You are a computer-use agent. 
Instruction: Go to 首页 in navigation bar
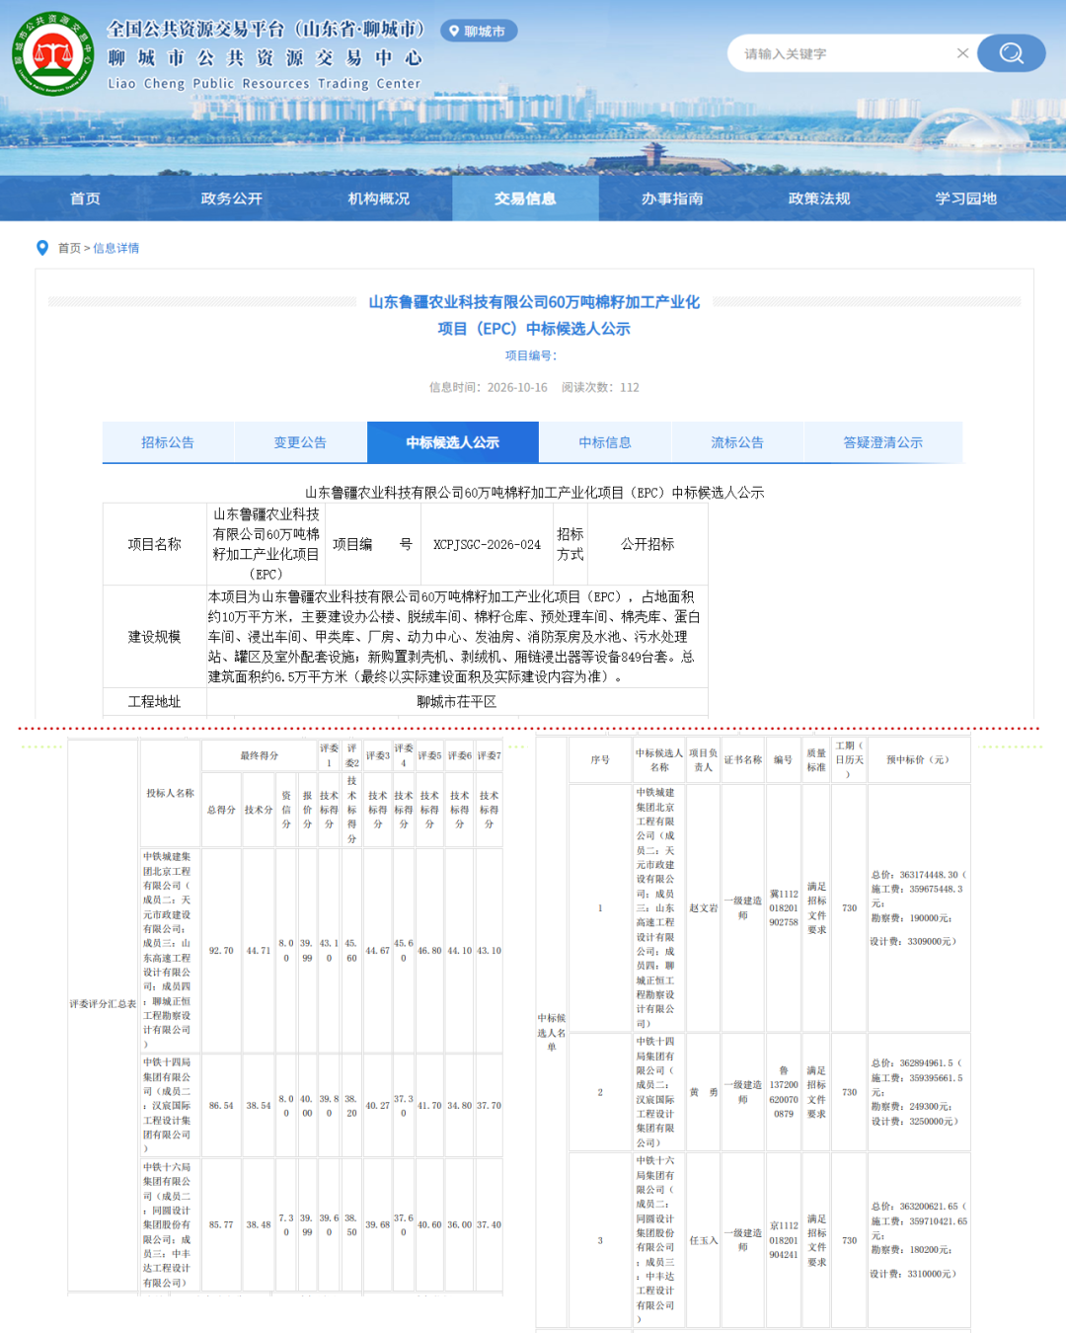[x=85, y=198]
